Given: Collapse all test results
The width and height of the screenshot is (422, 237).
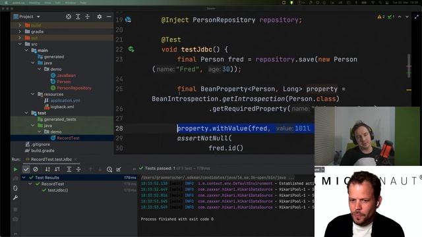Looking at the screenshot, I should pos(78,169).
